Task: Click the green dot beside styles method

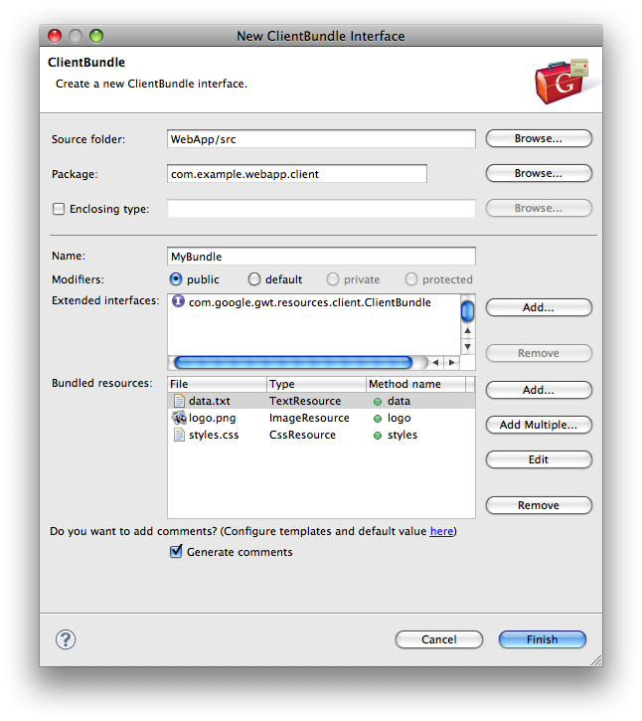Action: 378,436
